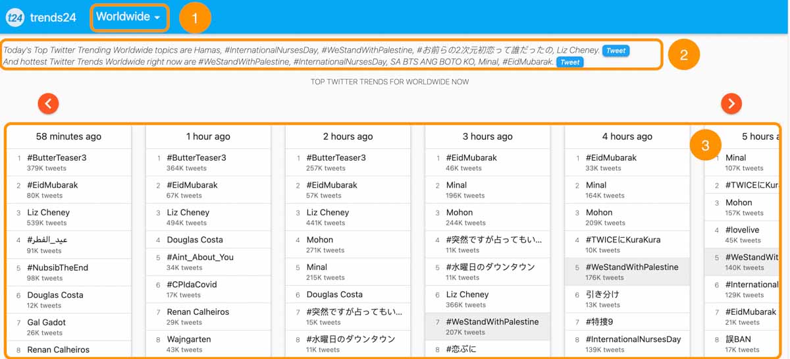Click the '2 hours ago' column header
Screen dimensions: 790x359
348,136
